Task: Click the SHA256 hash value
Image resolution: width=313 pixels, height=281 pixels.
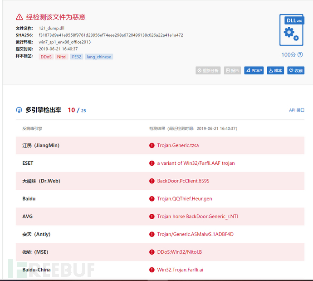Action: 111,35
